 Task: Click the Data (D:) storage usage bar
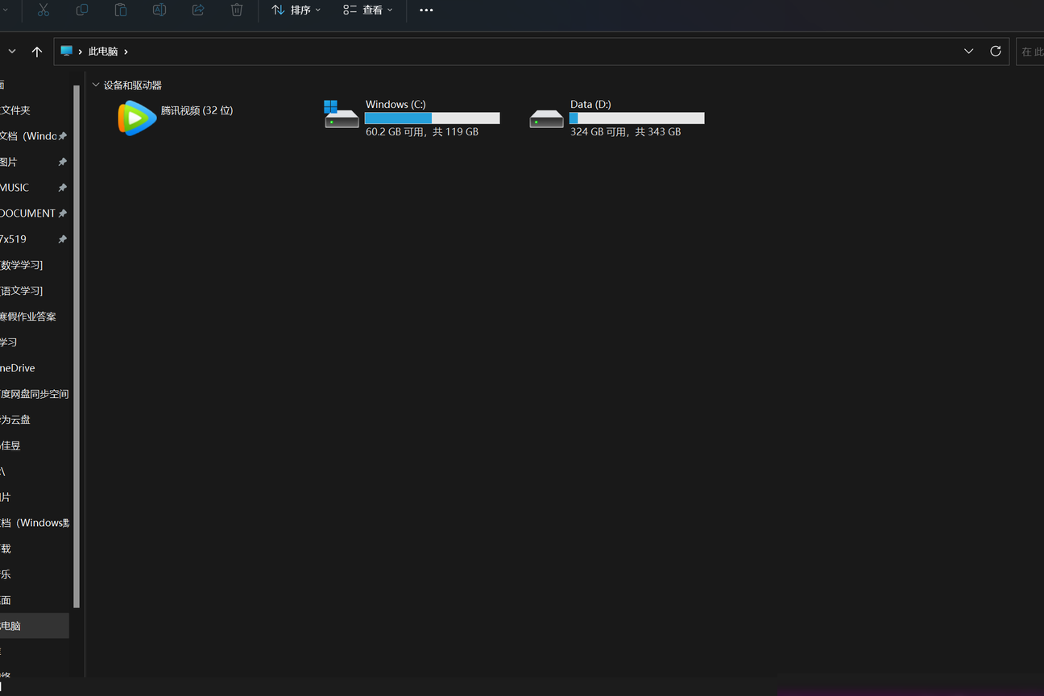637,118
